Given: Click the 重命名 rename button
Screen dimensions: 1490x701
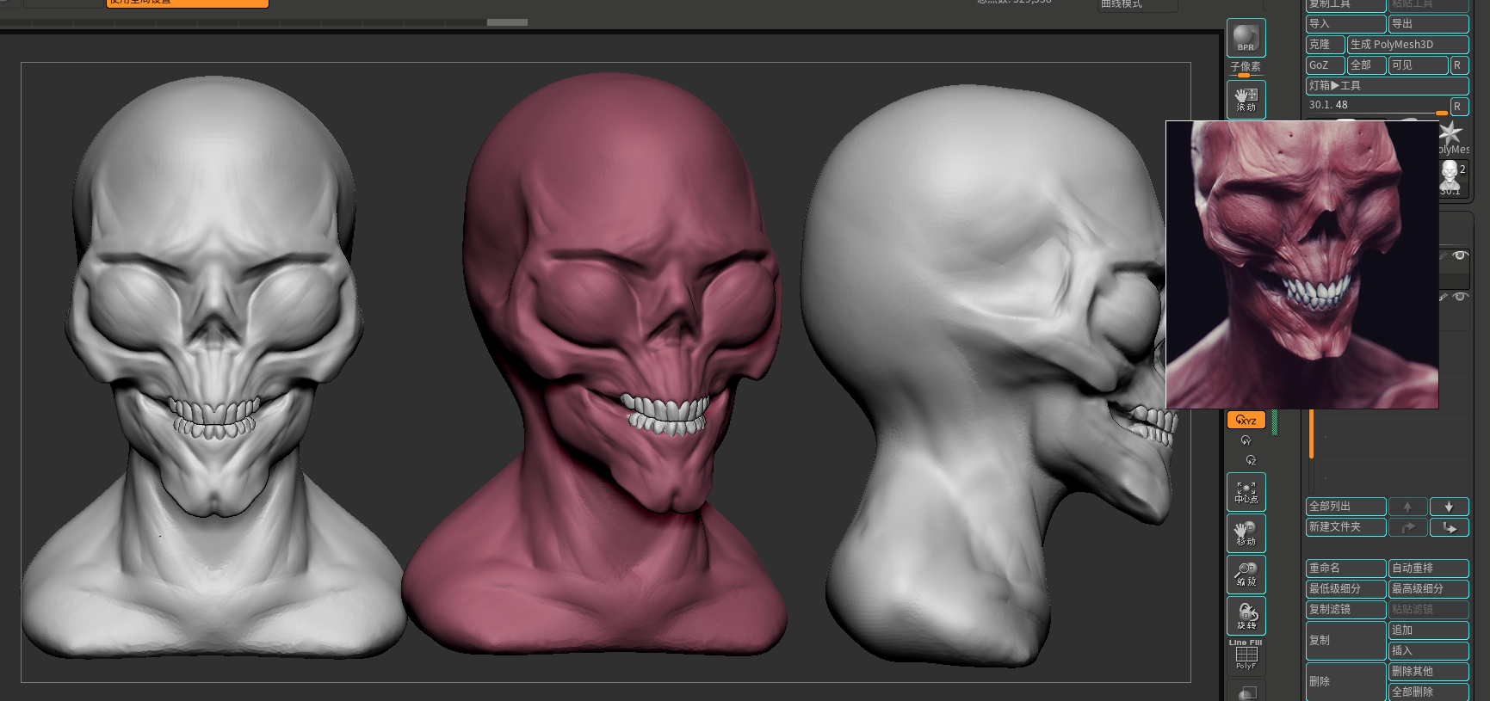Looking at the screenshot, I should [1345, 569].
